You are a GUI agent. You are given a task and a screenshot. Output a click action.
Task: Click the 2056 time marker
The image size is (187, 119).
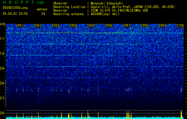coord(109,26)
